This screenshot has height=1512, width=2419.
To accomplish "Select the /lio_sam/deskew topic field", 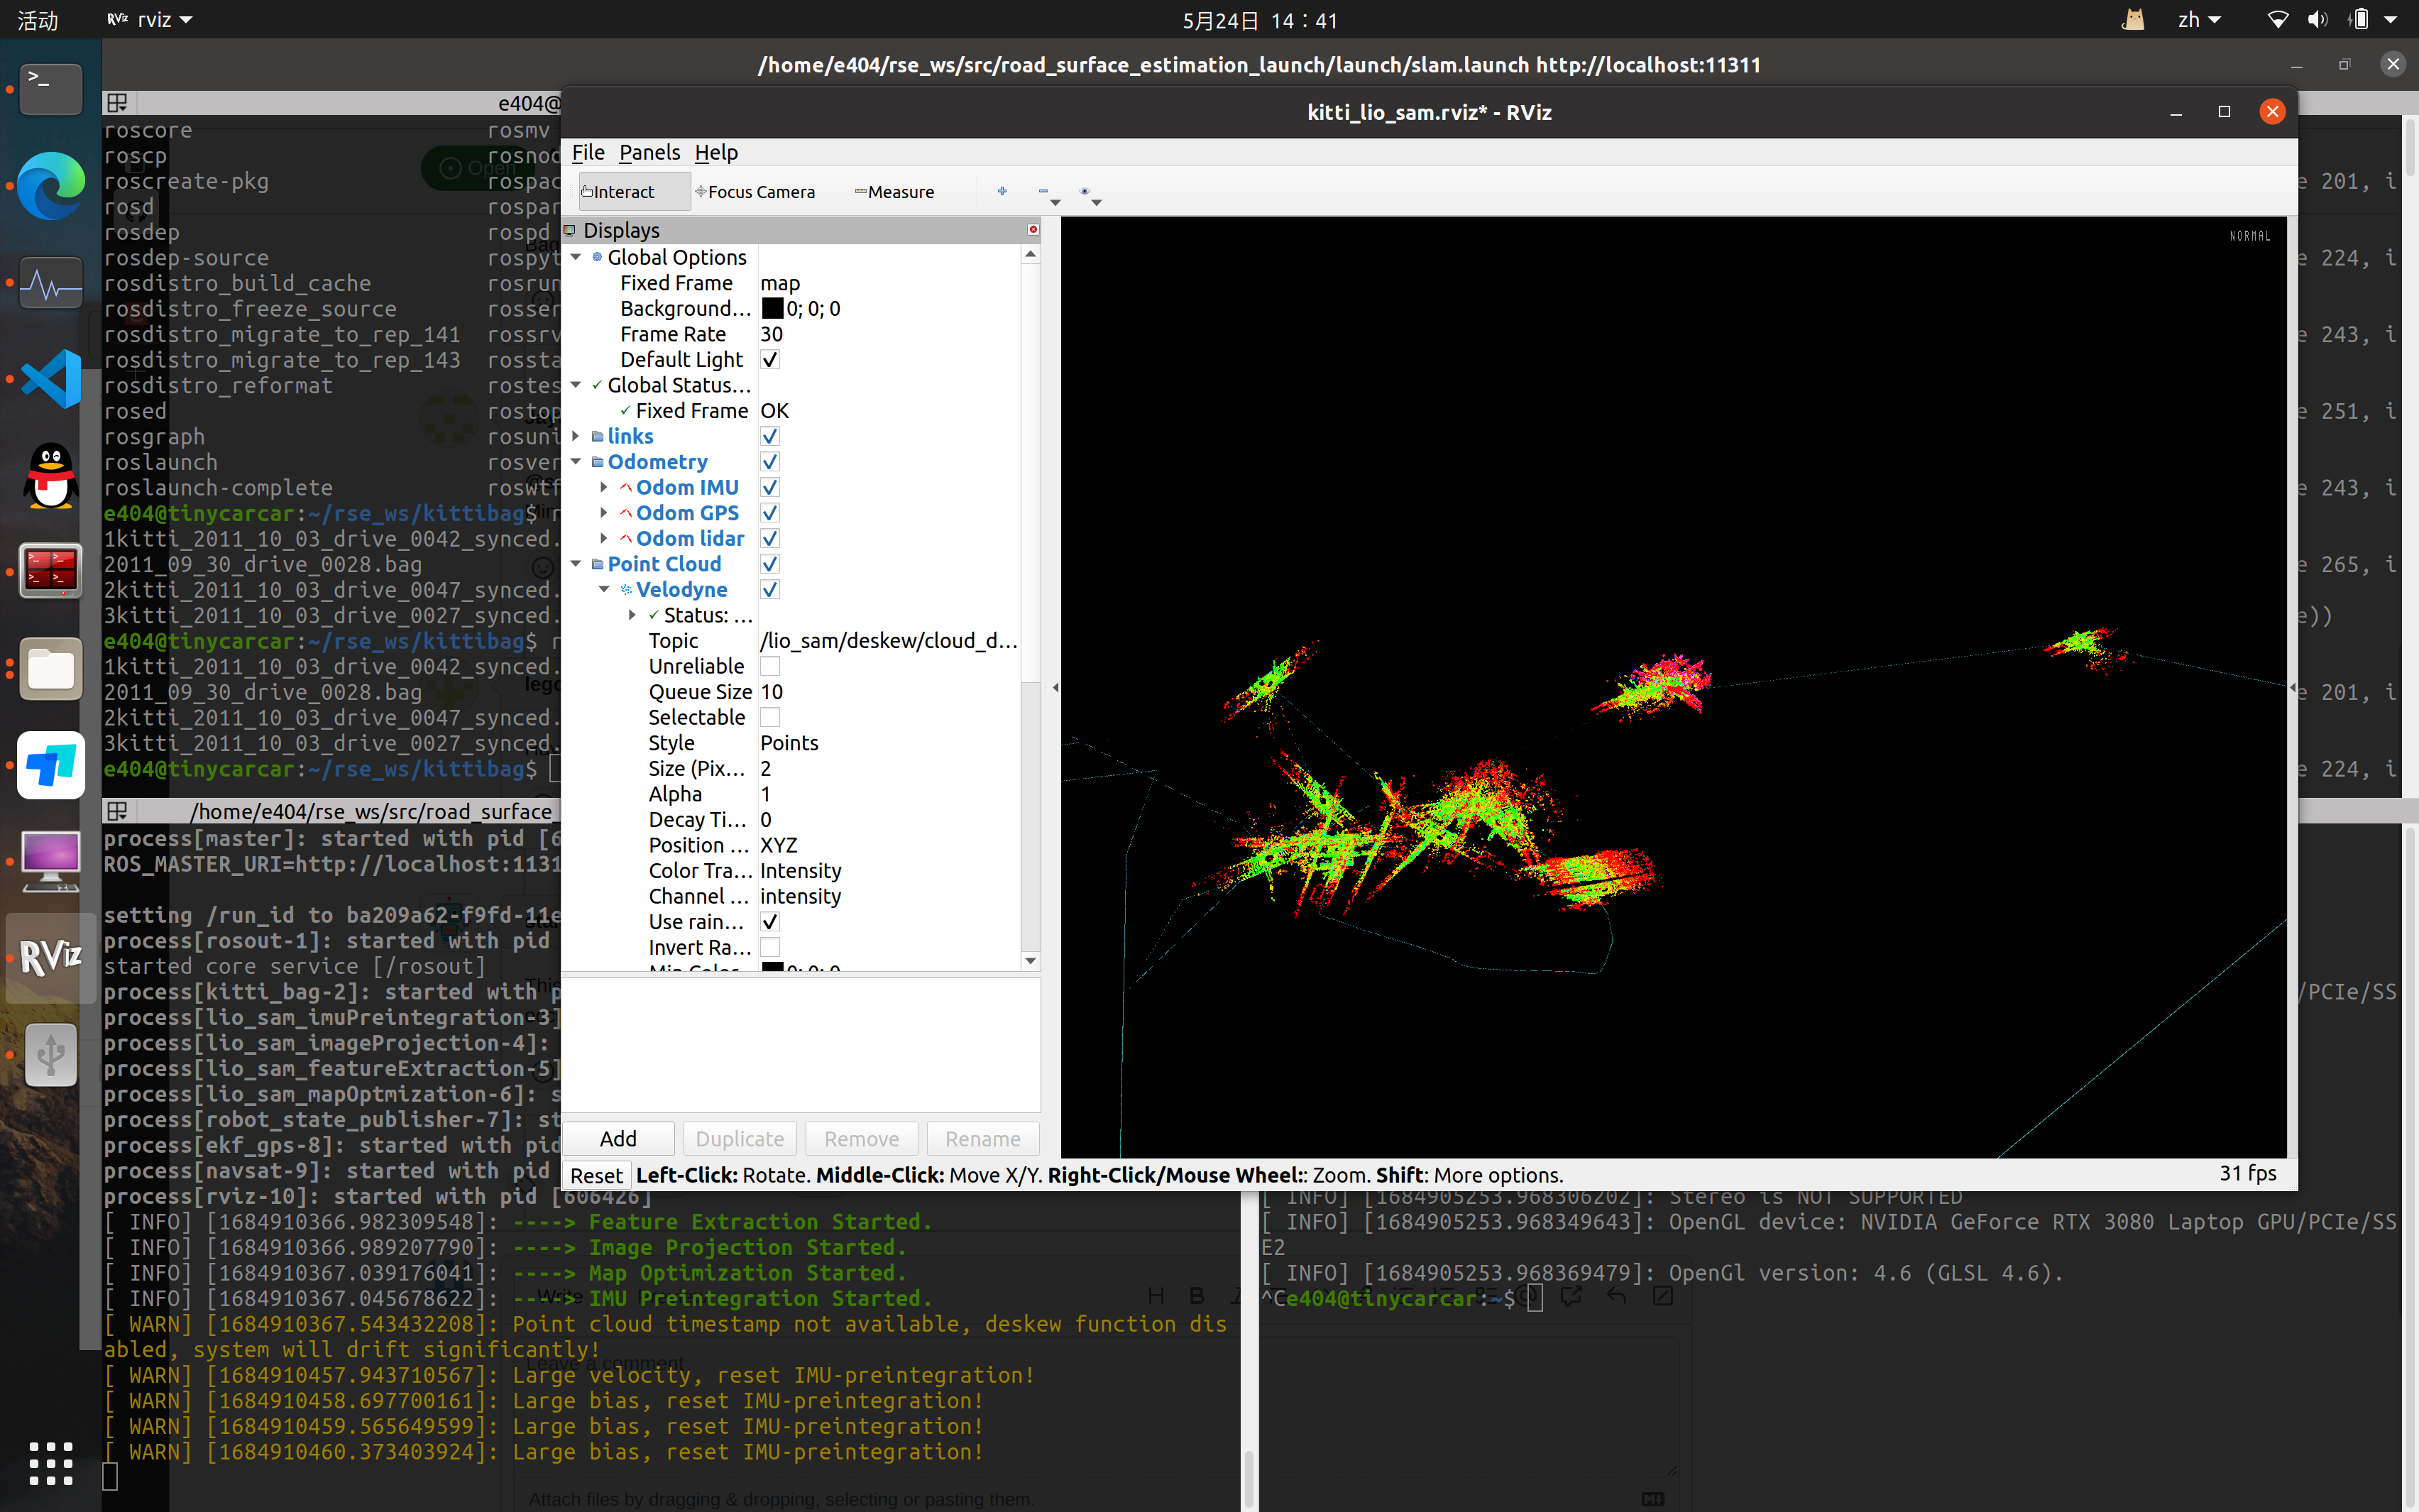I will 889,640.
